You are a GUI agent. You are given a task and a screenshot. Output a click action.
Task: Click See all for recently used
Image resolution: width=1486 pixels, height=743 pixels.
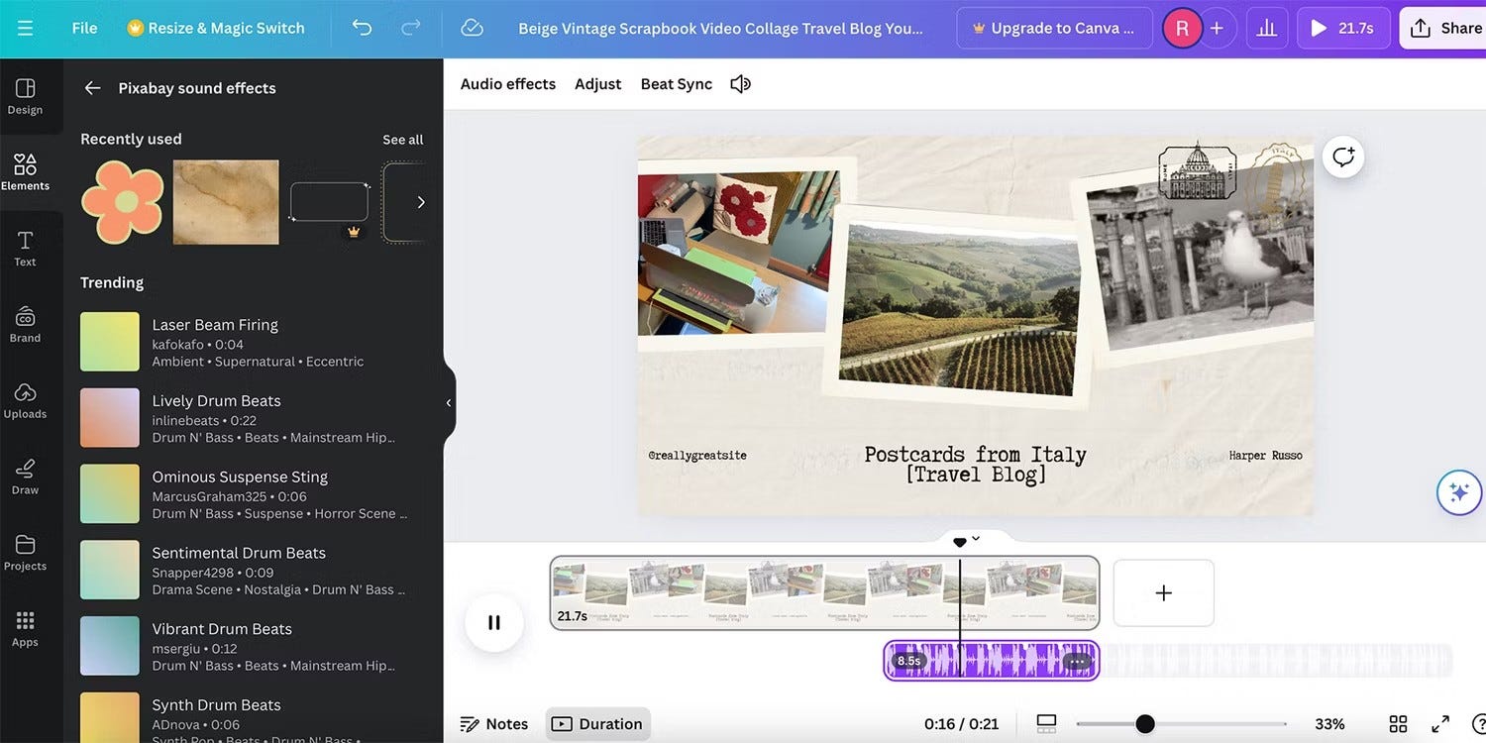(x=402, y=140)
